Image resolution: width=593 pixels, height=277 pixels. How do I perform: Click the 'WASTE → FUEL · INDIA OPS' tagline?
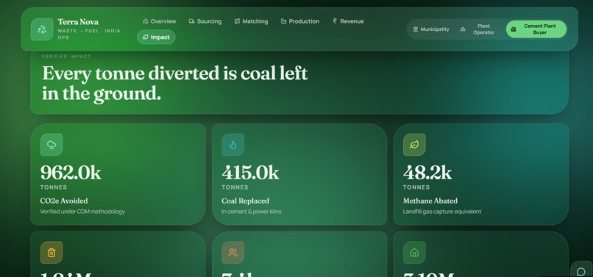point(89,34)
